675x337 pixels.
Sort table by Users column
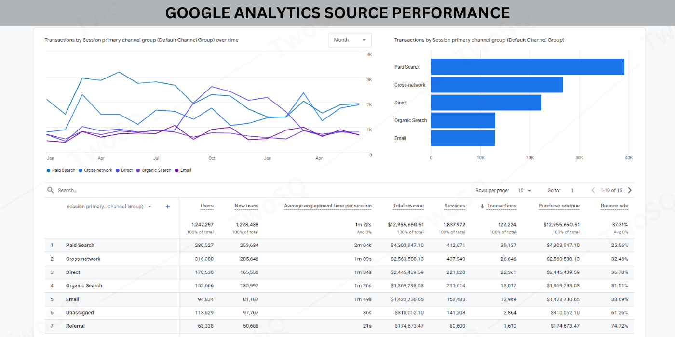click(x=207, y=206)
